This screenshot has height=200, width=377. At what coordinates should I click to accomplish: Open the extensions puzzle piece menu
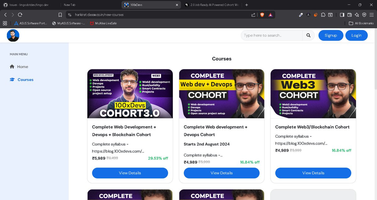pyautogui.click(x=323, y=15)
